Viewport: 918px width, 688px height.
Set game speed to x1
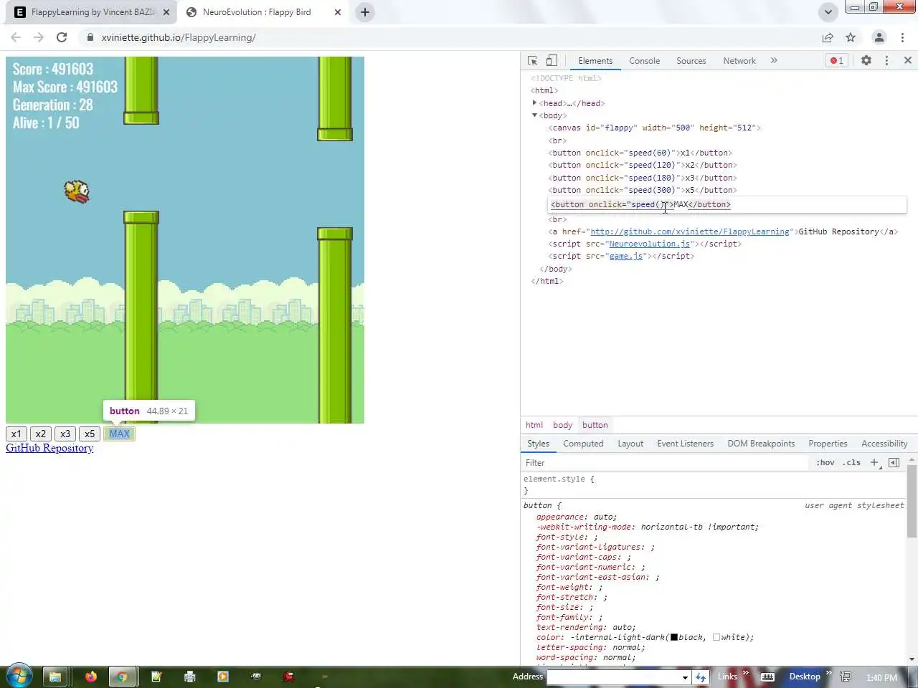click(16, 434)
